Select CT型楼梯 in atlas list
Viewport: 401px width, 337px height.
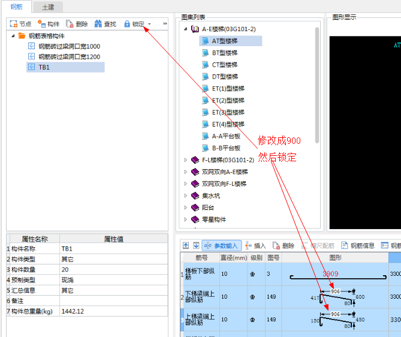[x=225, y=65]
